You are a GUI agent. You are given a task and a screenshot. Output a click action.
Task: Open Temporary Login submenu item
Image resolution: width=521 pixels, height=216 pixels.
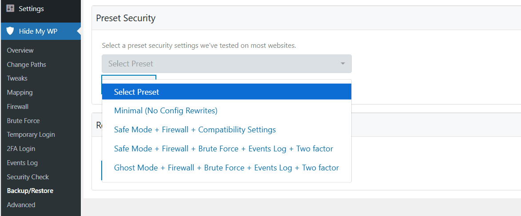31,135
